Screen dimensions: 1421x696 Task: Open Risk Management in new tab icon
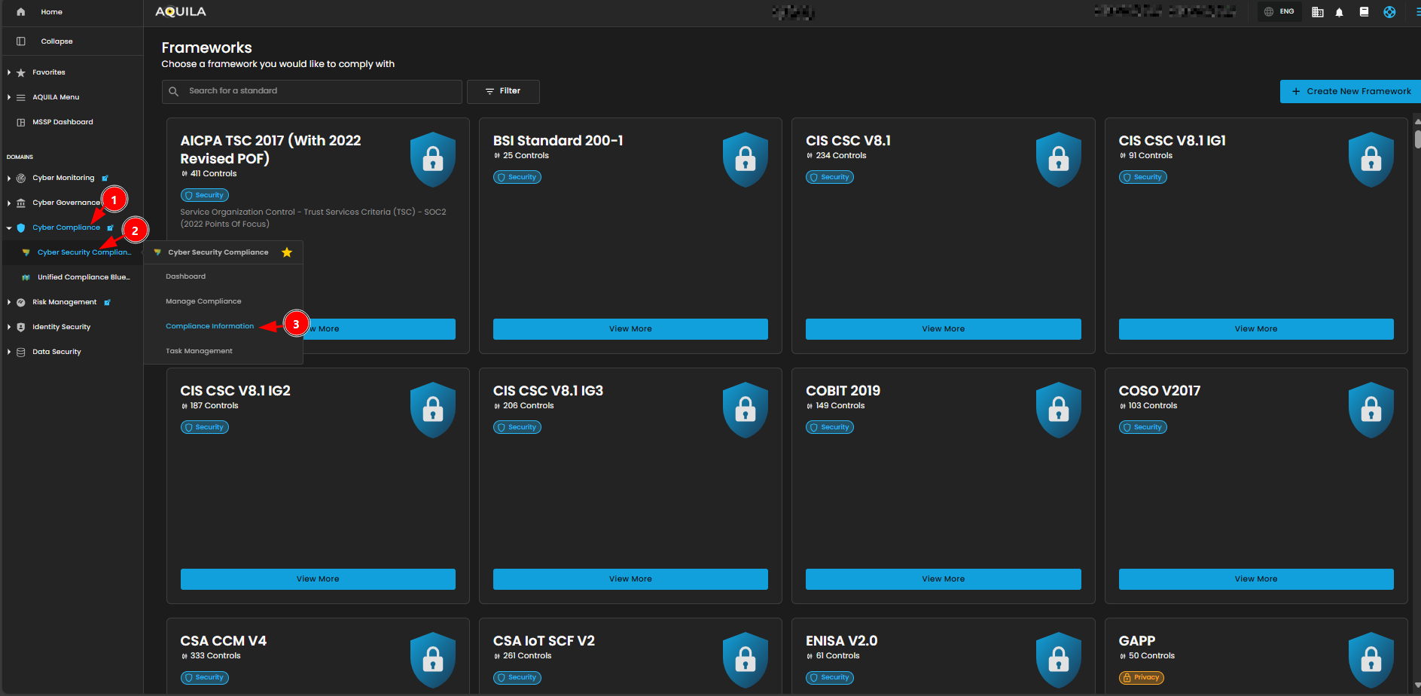tap(108, 303)
